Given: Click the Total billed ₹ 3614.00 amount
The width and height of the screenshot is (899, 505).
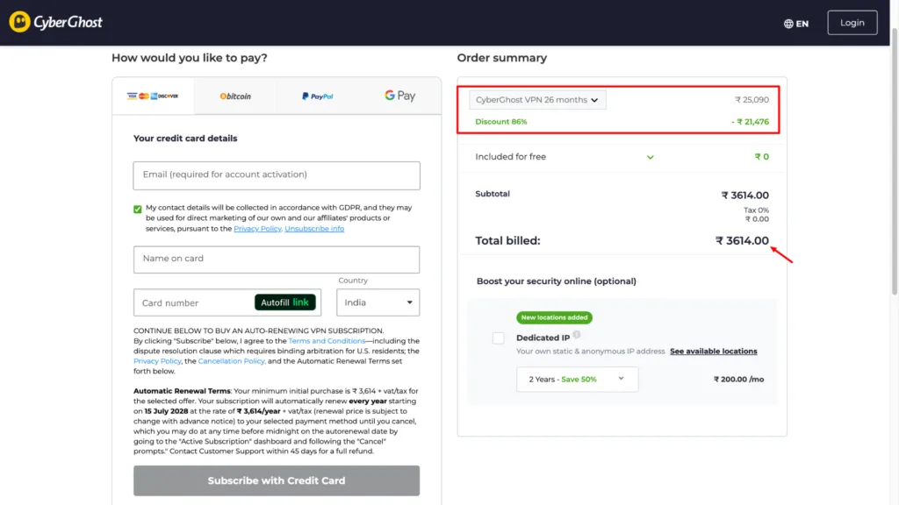Looking at the screenshot, I should click(x=742, y=240).
